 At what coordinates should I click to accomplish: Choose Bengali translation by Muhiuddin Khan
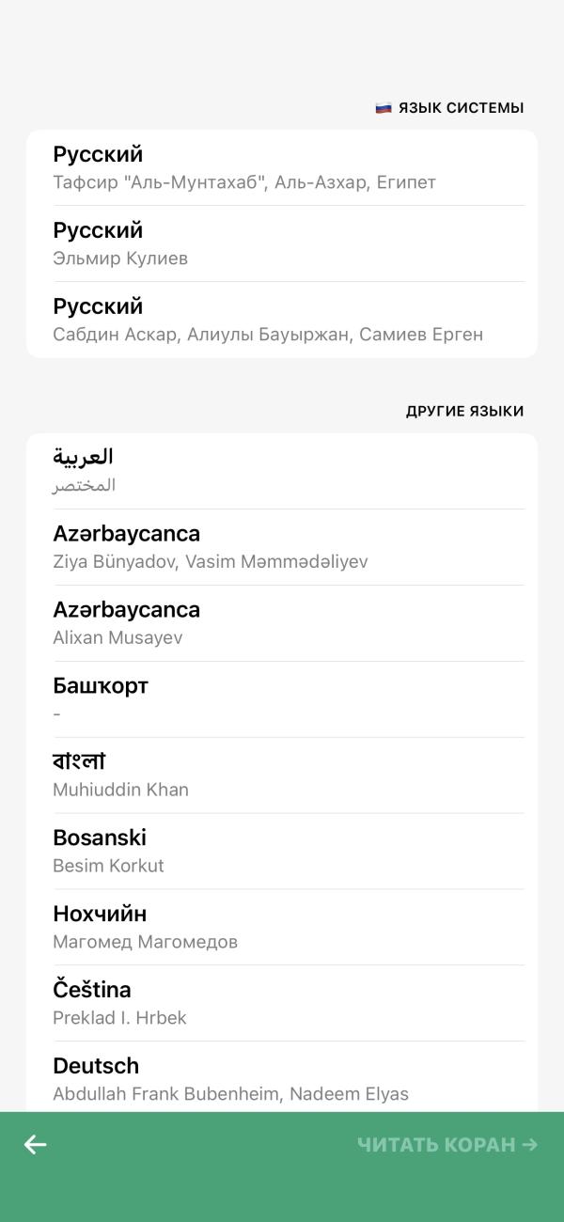pos(282,775)
